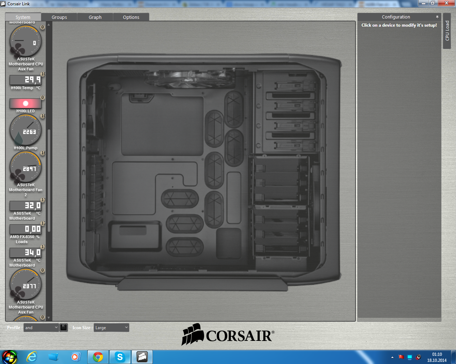Open the Options tab

tap(131, 17)
